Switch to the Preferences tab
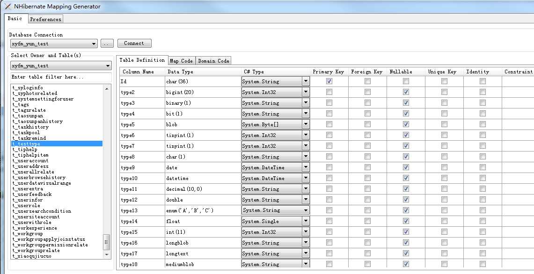 click(x=46, y=19)
